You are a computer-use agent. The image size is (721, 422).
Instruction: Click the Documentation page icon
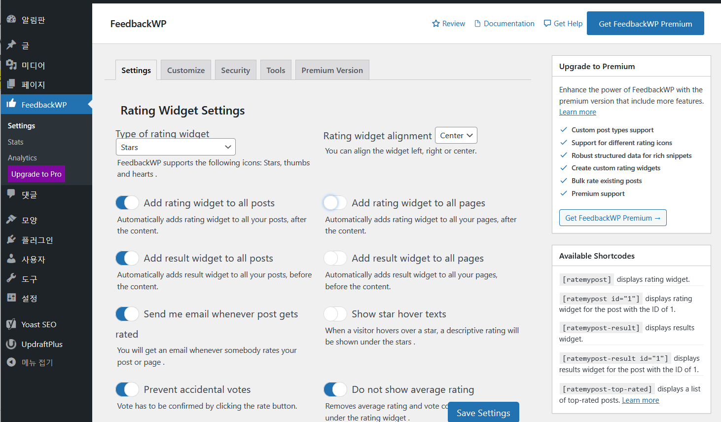pyautogui.click(x=477, y=23)
